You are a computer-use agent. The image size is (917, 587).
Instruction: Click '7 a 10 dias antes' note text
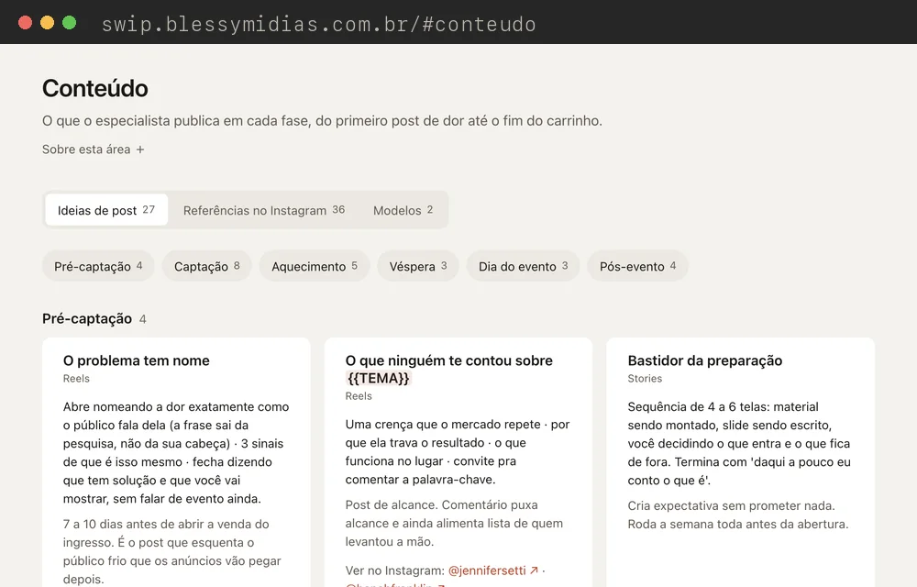click(x=113, y=524)
